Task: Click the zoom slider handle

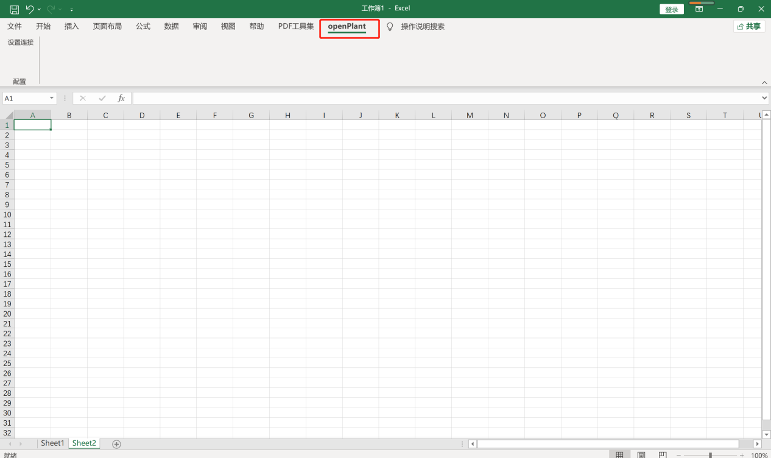Action: tap(710, 455)
